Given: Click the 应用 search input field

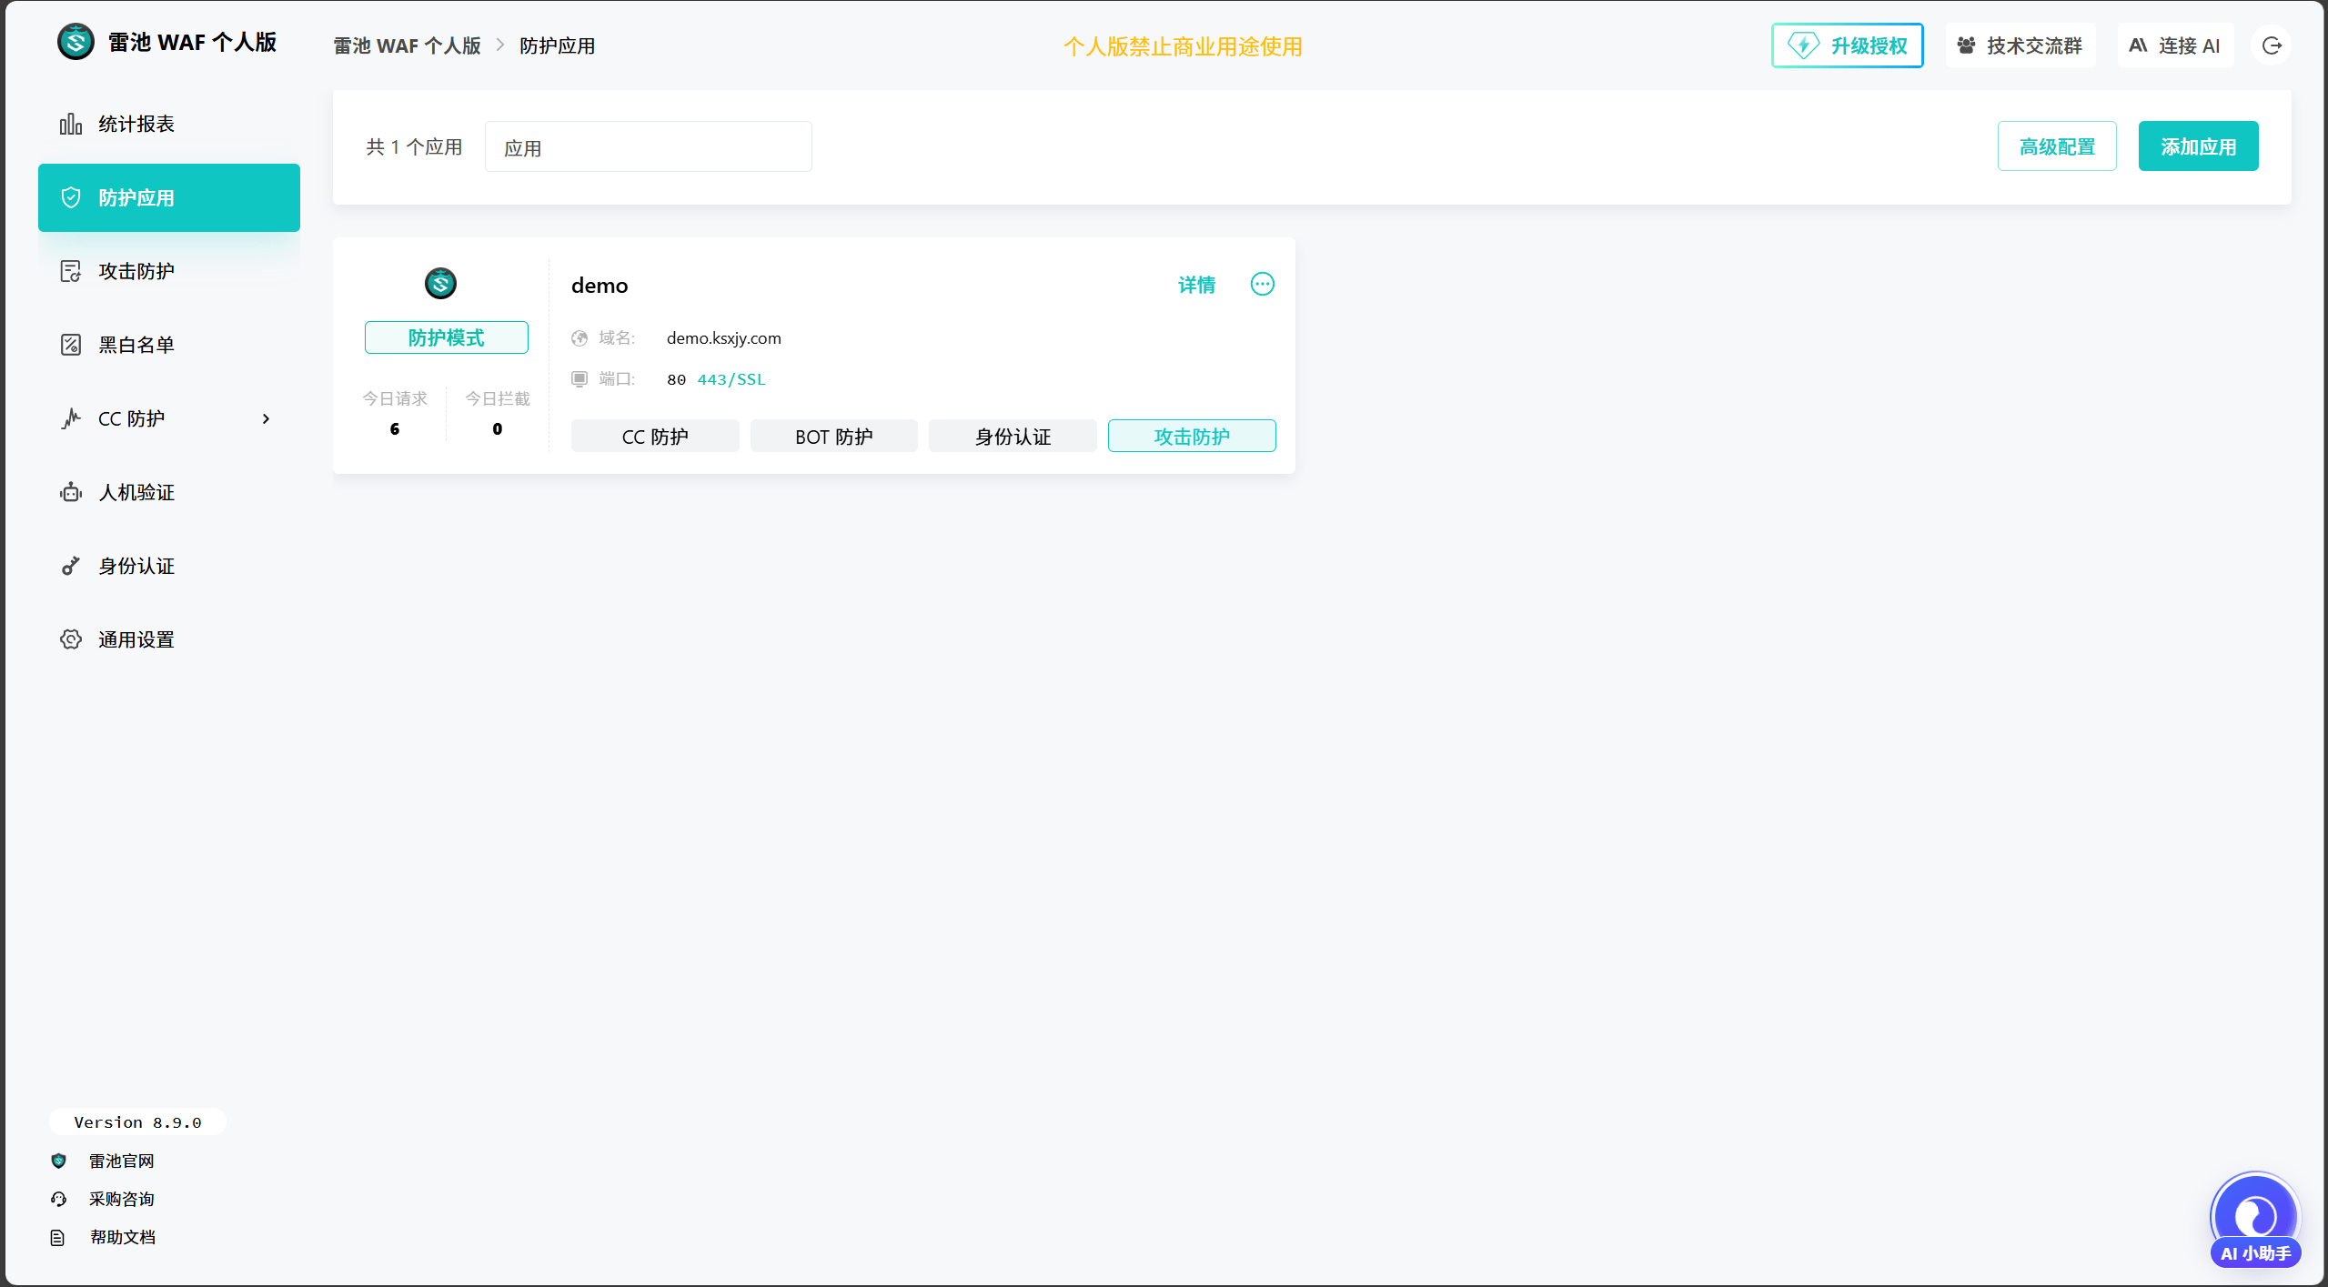Looking at the screenshot, I should (648, 146).
